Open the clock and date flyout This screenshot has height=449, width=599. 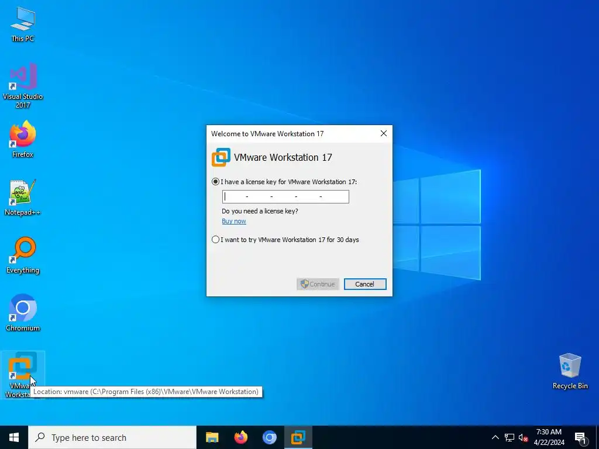[x=549, y=437]
